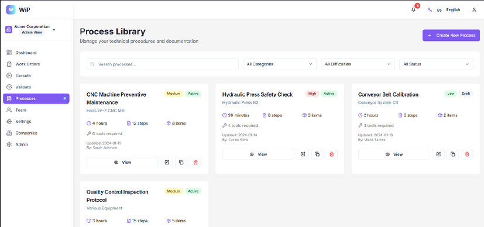This screenshot has height=227, width=484.
Task: Click the search magnifier icon
Action: click(92, 64)
